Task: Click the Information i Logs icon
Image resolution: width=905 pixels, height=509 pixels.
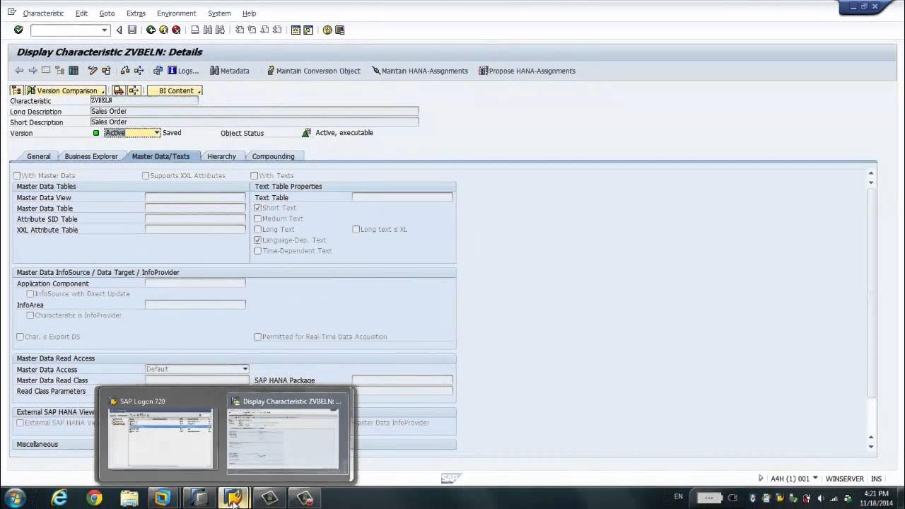Action: 172,71
